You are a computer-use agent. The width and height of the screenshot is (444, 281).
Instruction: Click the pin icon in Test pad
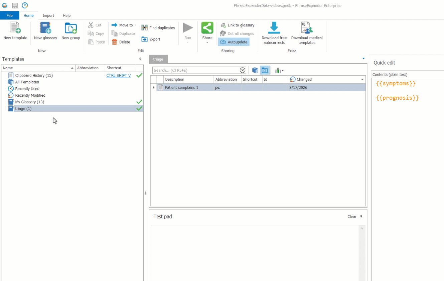tap(361, 216)
